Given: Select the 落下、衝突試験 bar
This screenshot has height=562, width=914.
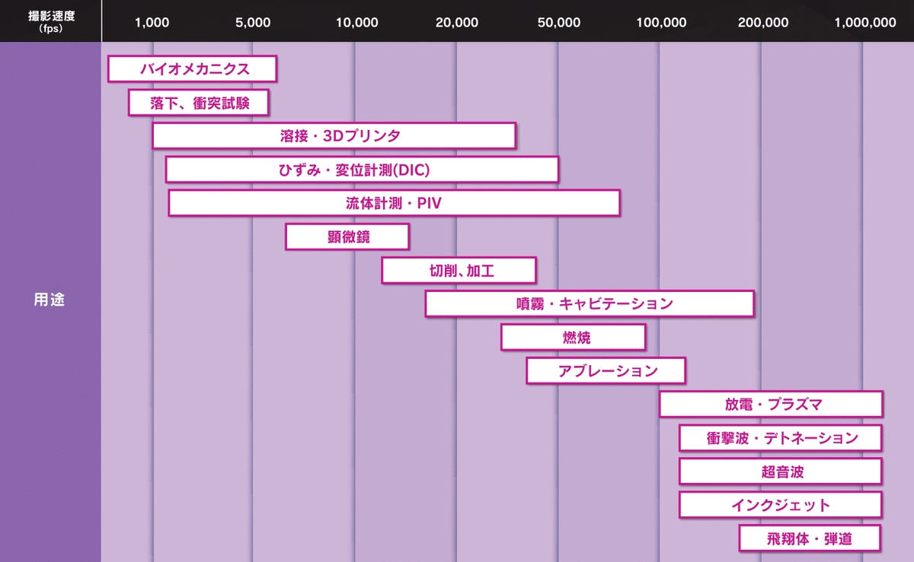Looking at the screenshot, I should tap(199, 102).
